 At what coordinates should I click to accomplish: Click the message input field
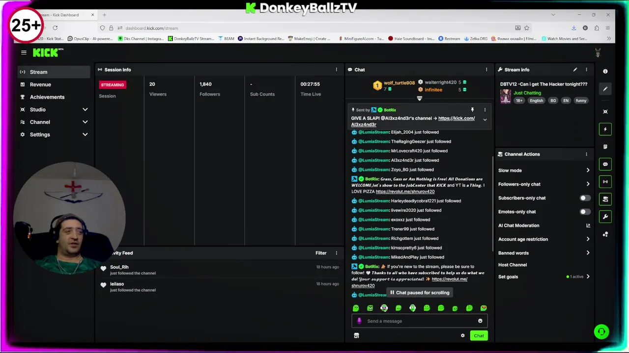[419, 321]
